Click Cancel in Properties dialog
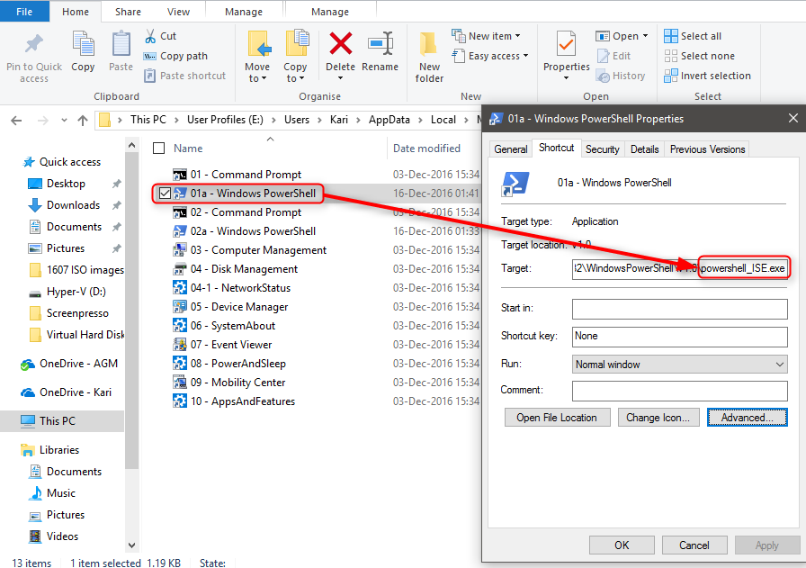This screenshot has width=806, height=568. click(694, 545)
